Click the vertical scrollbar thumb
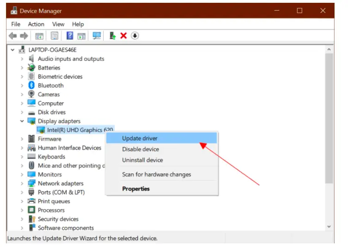The height and width of the screenshot is (247, 348). pyautogui.click(x=329, y=118)
